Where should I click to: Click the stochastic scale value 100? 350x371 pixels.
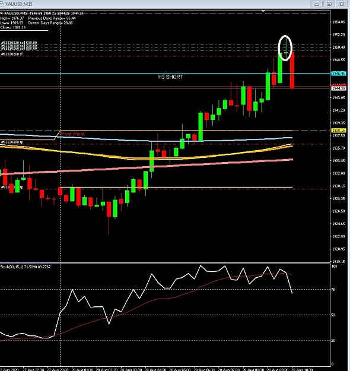(335, 267)
